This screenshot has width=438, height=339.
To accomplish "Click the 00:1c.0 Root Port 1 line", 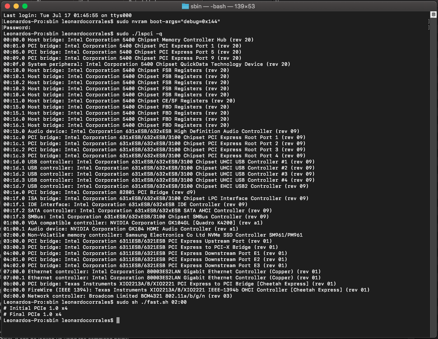I will (154, 138).
